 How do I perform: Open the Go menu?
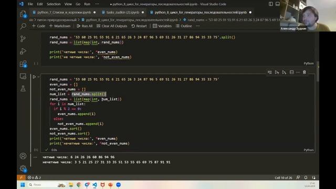(78, 4)
